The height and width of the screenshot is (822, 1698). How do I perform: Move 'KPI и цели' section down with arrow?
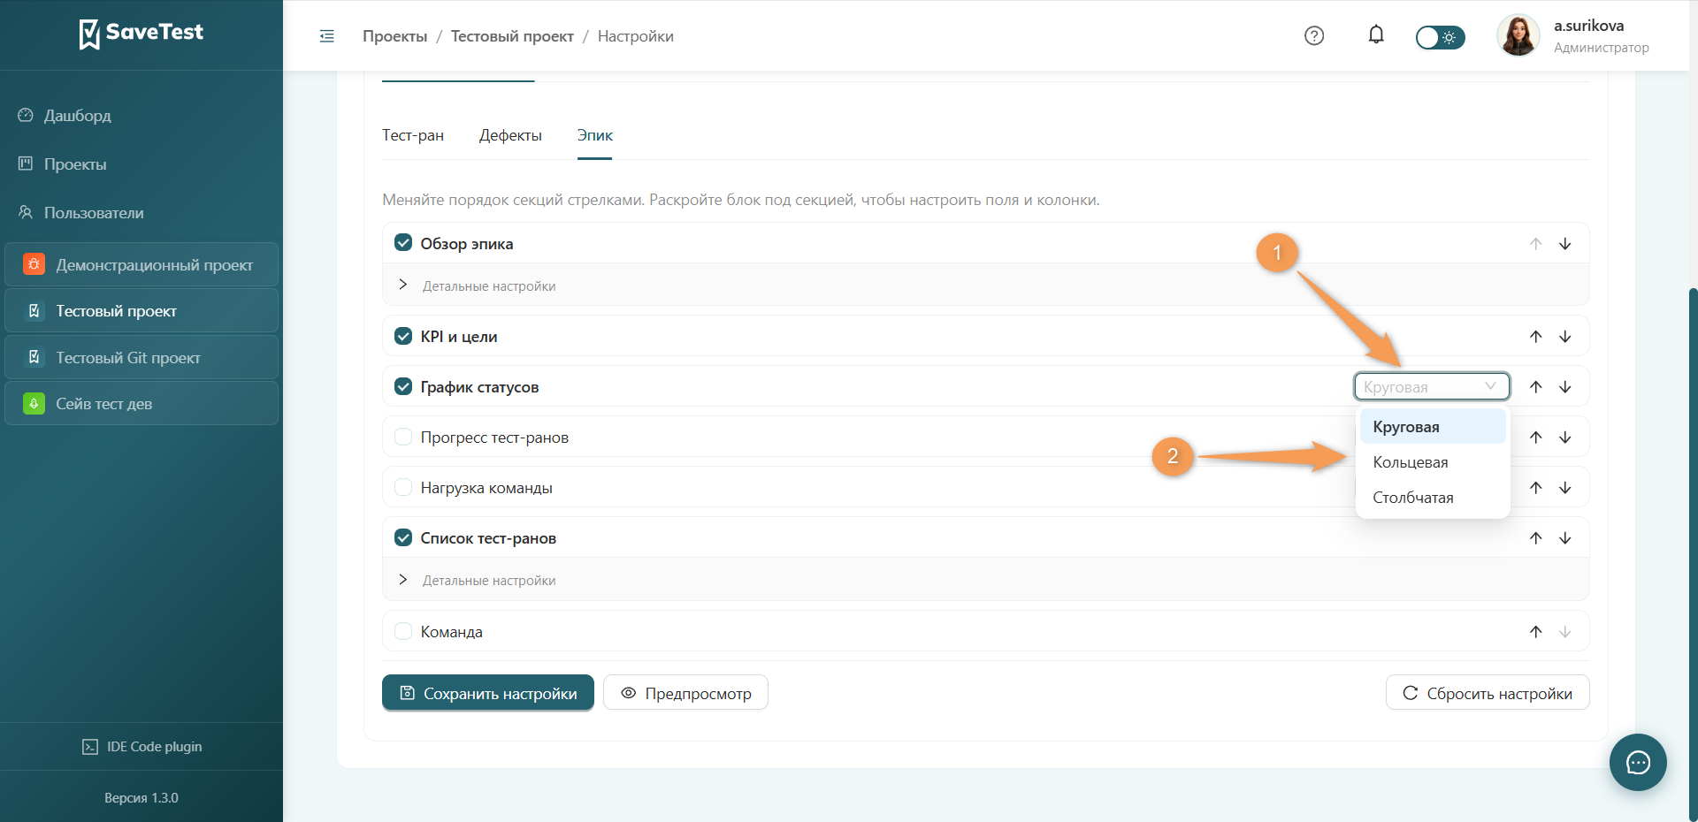[x=1565, y=337]
